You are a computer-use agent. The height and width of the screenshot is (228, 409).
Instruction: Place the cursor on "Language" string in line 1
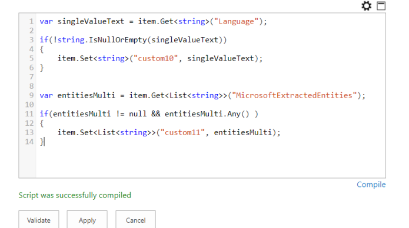pyautogui.click(x=236, y=21)
